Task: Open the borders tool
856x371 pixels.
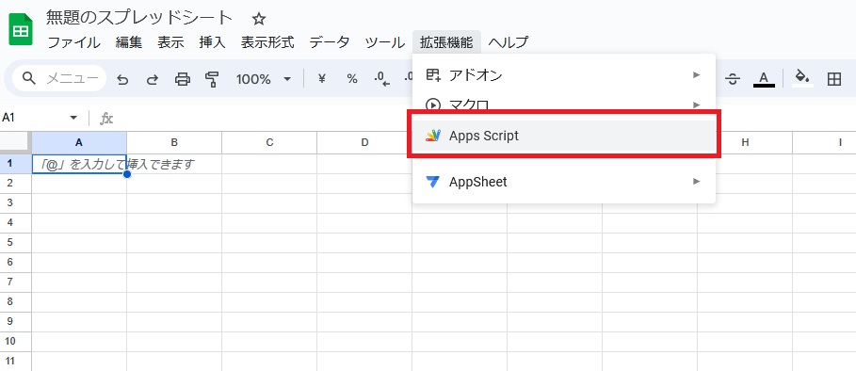Action: click(x=834, y=80)
